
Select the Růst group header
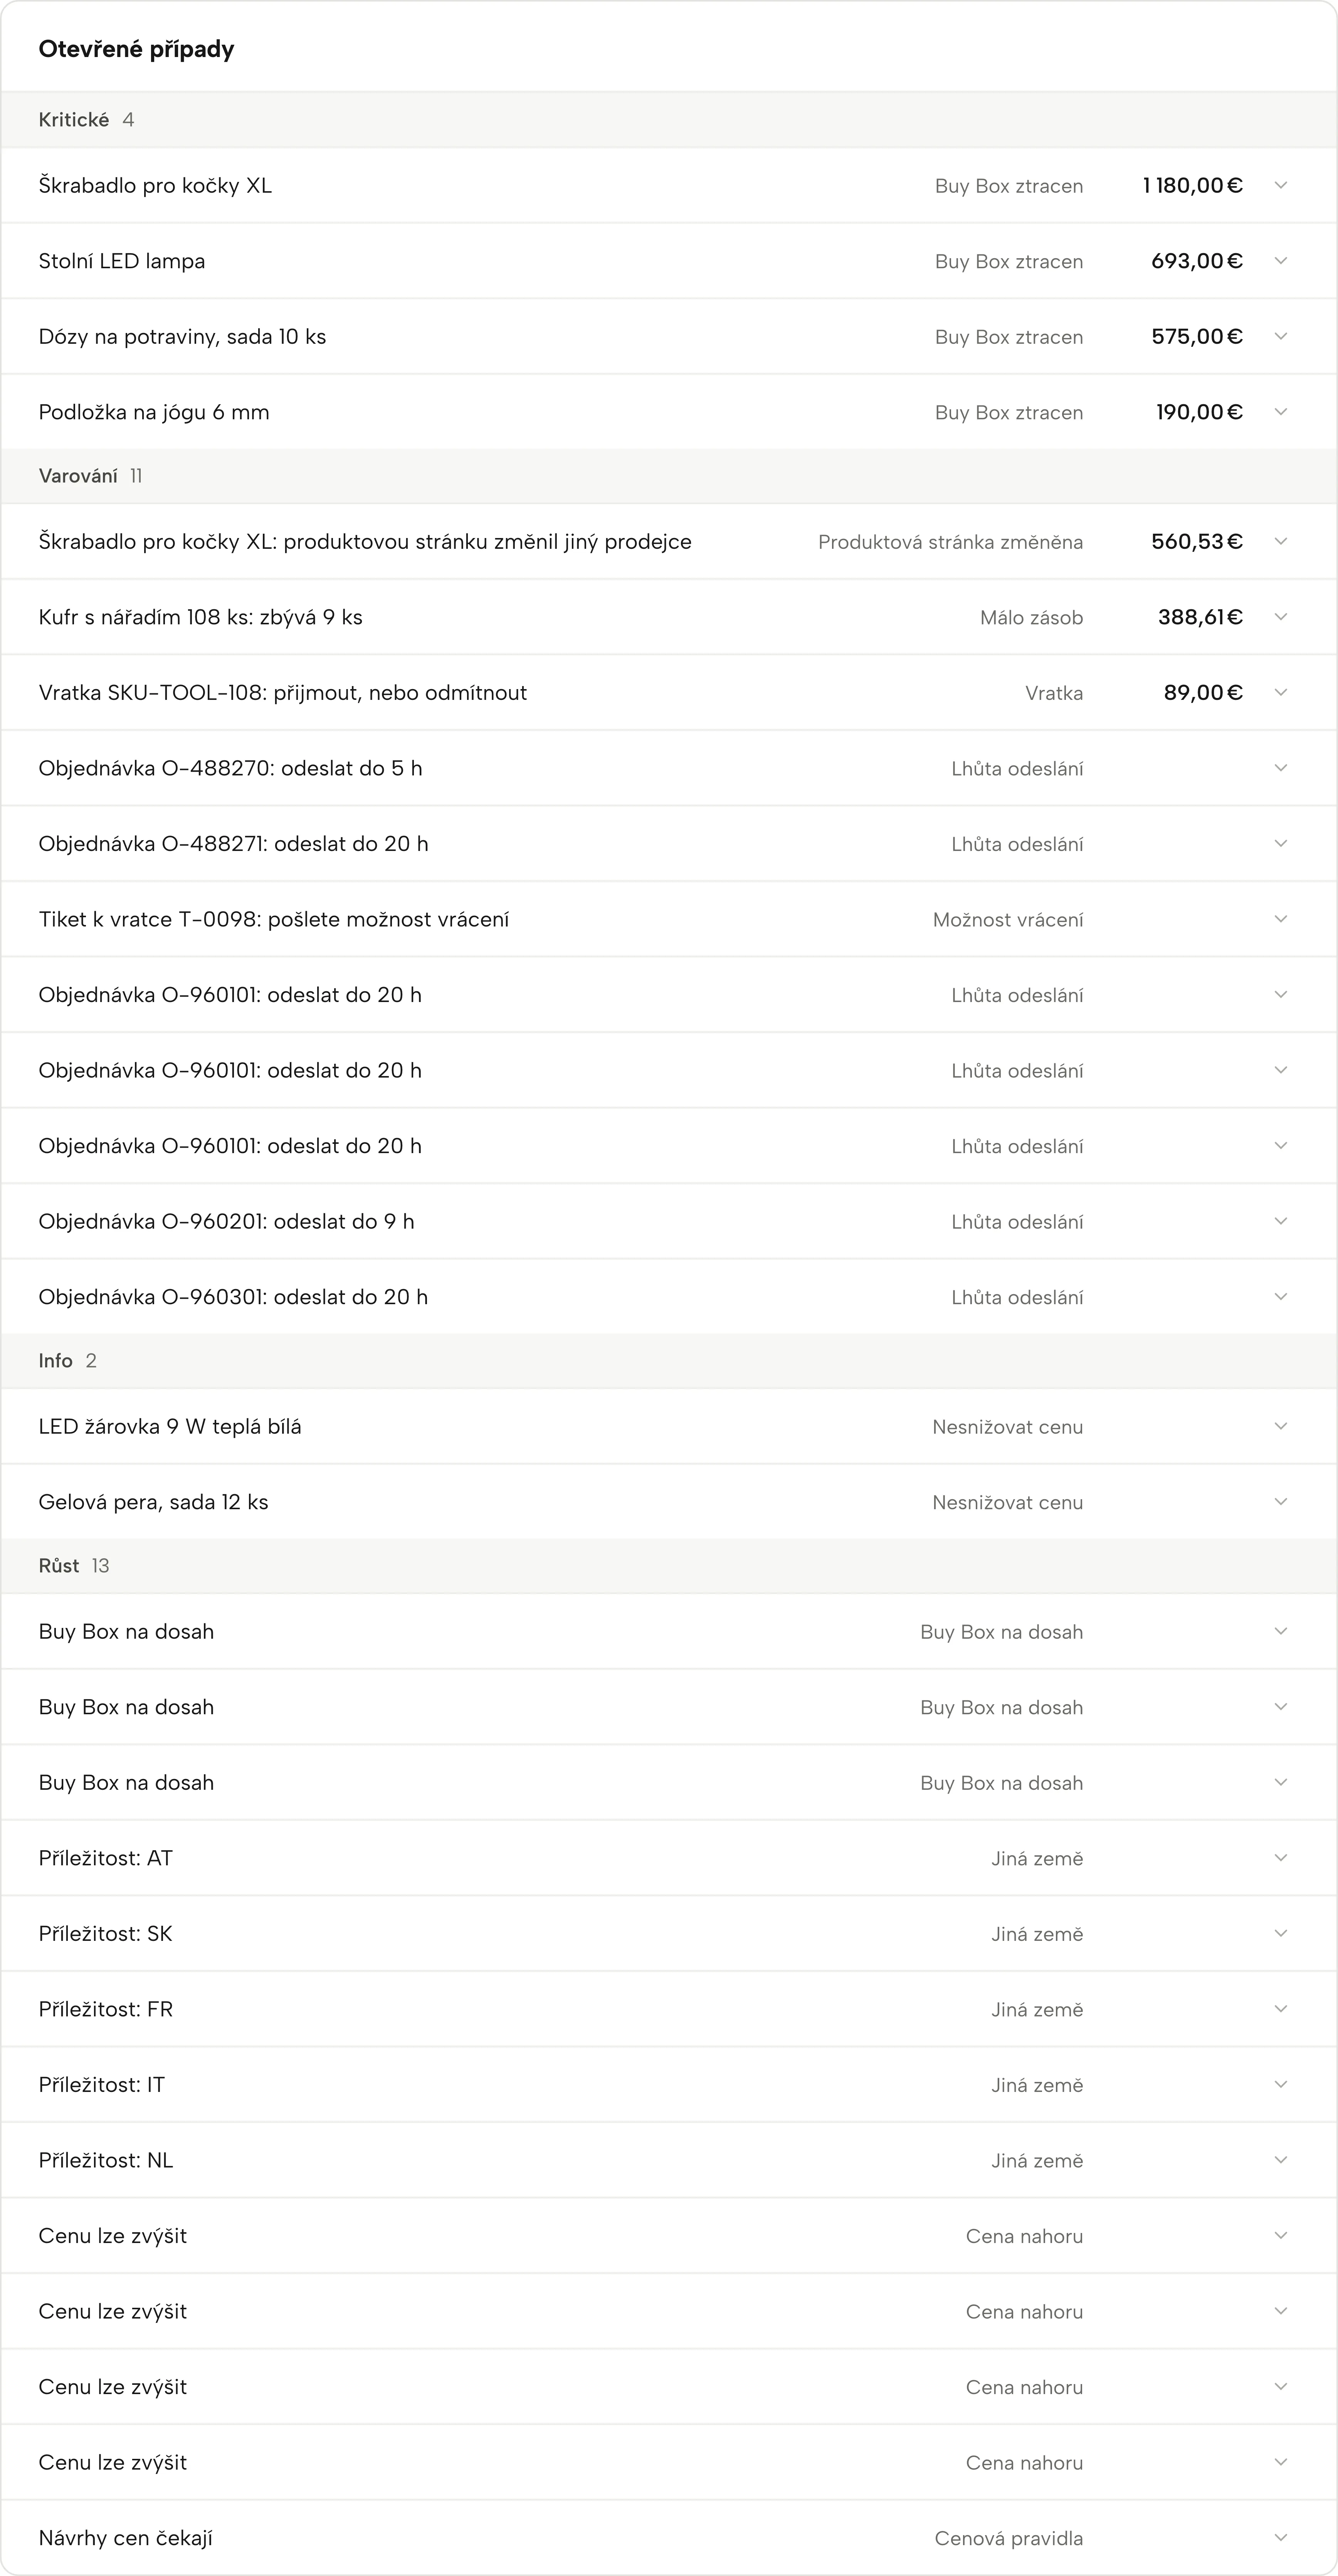(x=669, y=1566)
